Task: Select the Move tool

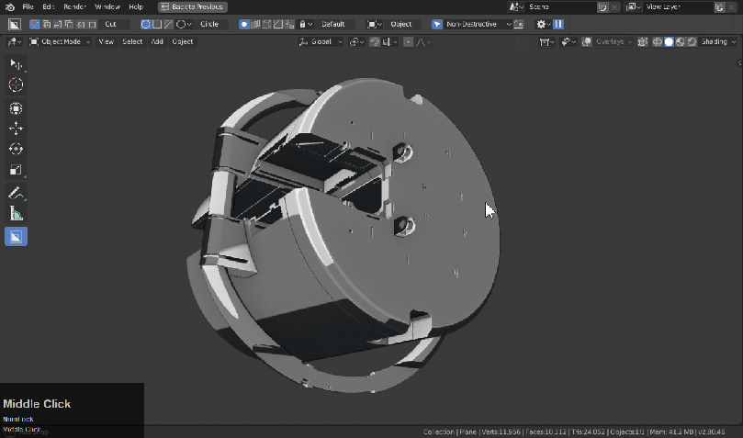Action: [16, 129]
